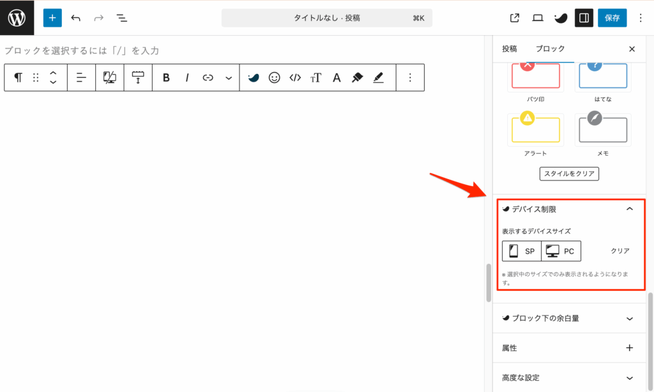
Task: Open the block inserter plus button
Action: coord(52,18)
